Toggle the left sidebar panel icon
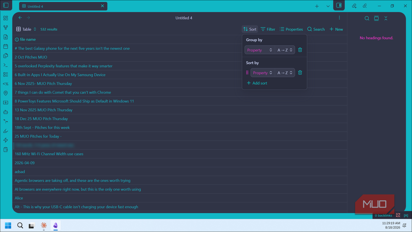Image resolution: width=412 pixels, height=232 pixels. (6, 5)
